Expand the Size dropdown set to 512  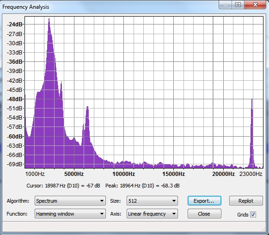(x=152, y=201)
